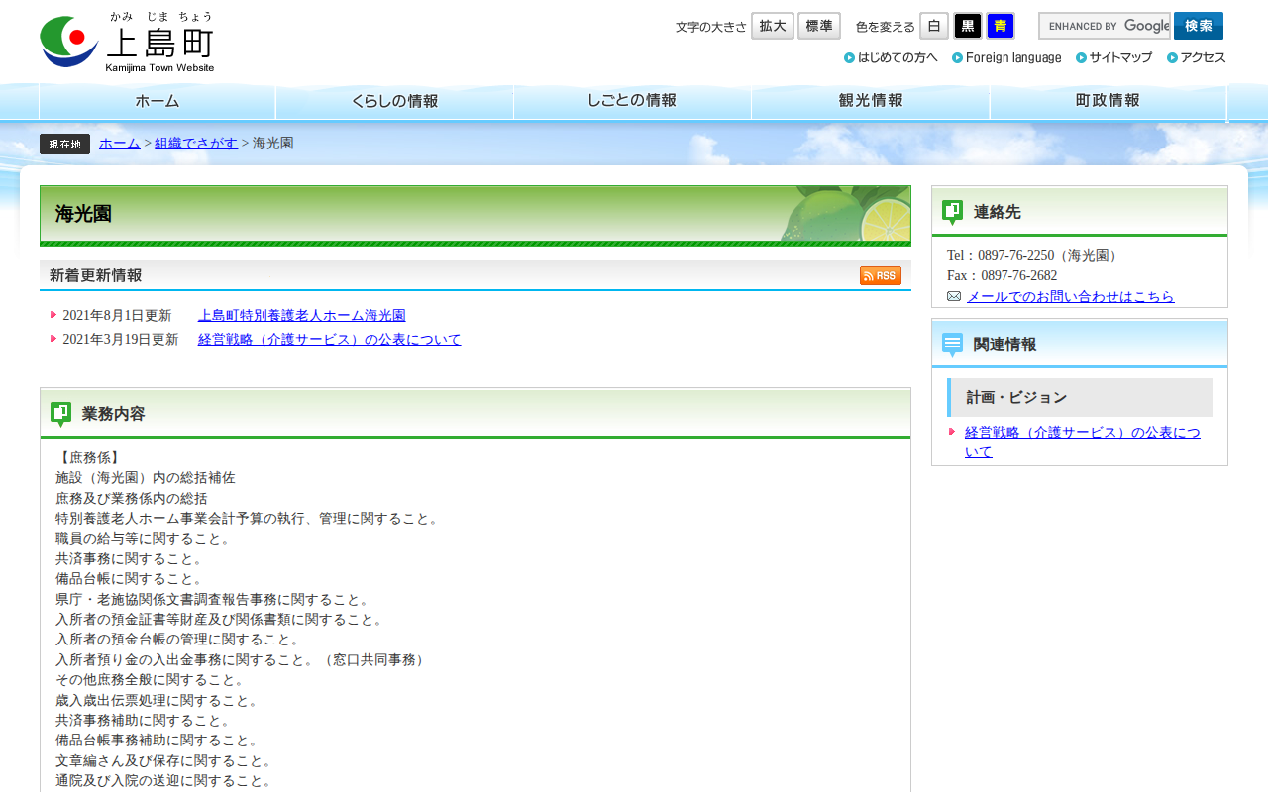Click the Fax: 0897-76-2682 text

1003,276
